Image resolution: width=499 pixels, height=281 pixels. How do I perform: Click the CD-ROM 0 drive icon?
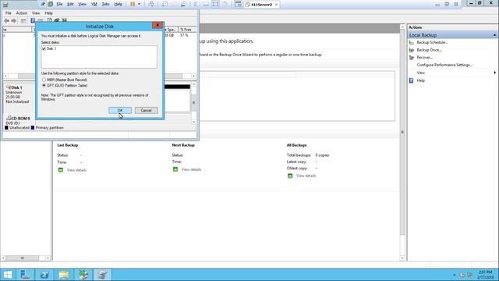(x=9, y=118)
